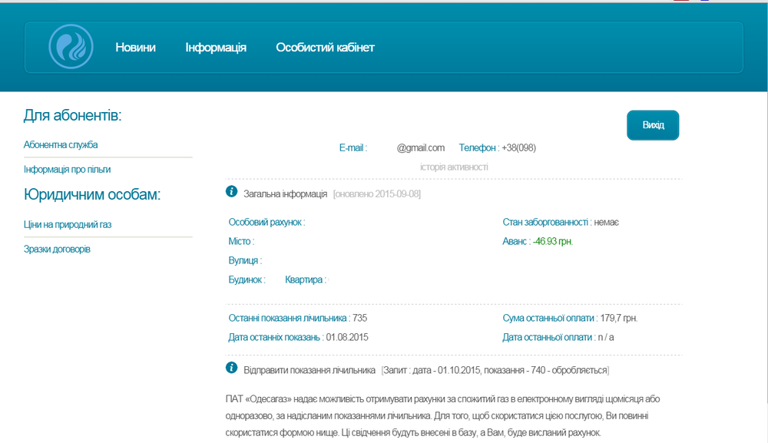The height and width of the screenshot is (443, 768).
Task: Open the Інформація menu
Action: (x=216, y=47)
